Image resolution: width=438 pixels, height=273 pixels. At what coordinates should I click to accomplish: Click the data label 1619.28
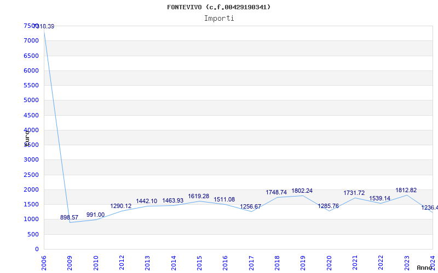pos(198,196)
